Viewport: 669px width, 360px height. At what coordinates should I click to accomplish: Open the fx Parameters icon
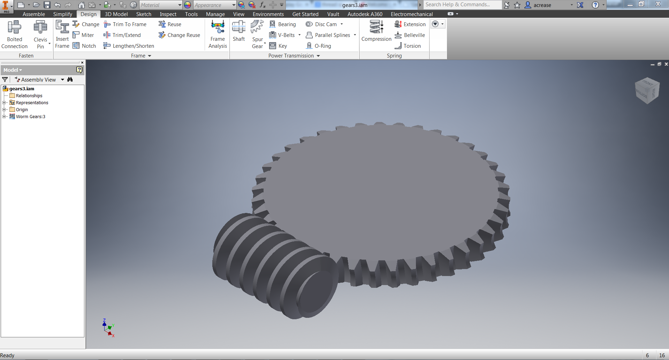click(263, 5)
